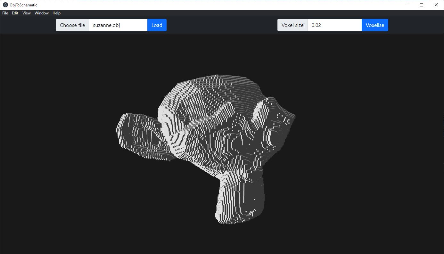This screenshot has height=254, width=444.
Task: Open the File menu
Action: pyautogui.click(x=5, y=13)
